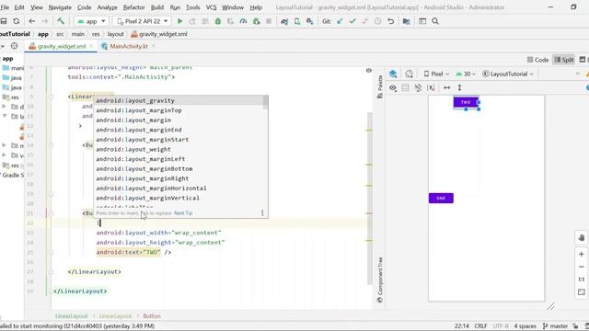
Task: Open the Profiler gauge icon
Action: (243, 21)
